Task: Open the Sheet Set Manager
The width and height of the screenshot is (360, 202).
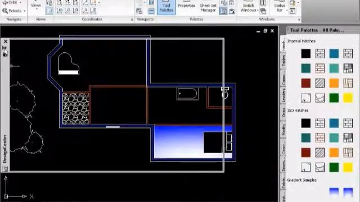Action: (x=208, y=7)
